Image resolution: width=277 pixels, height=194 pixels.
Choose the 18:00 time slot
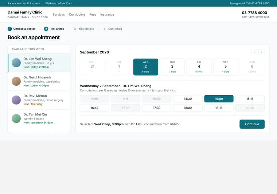click(x=188, y=108)
